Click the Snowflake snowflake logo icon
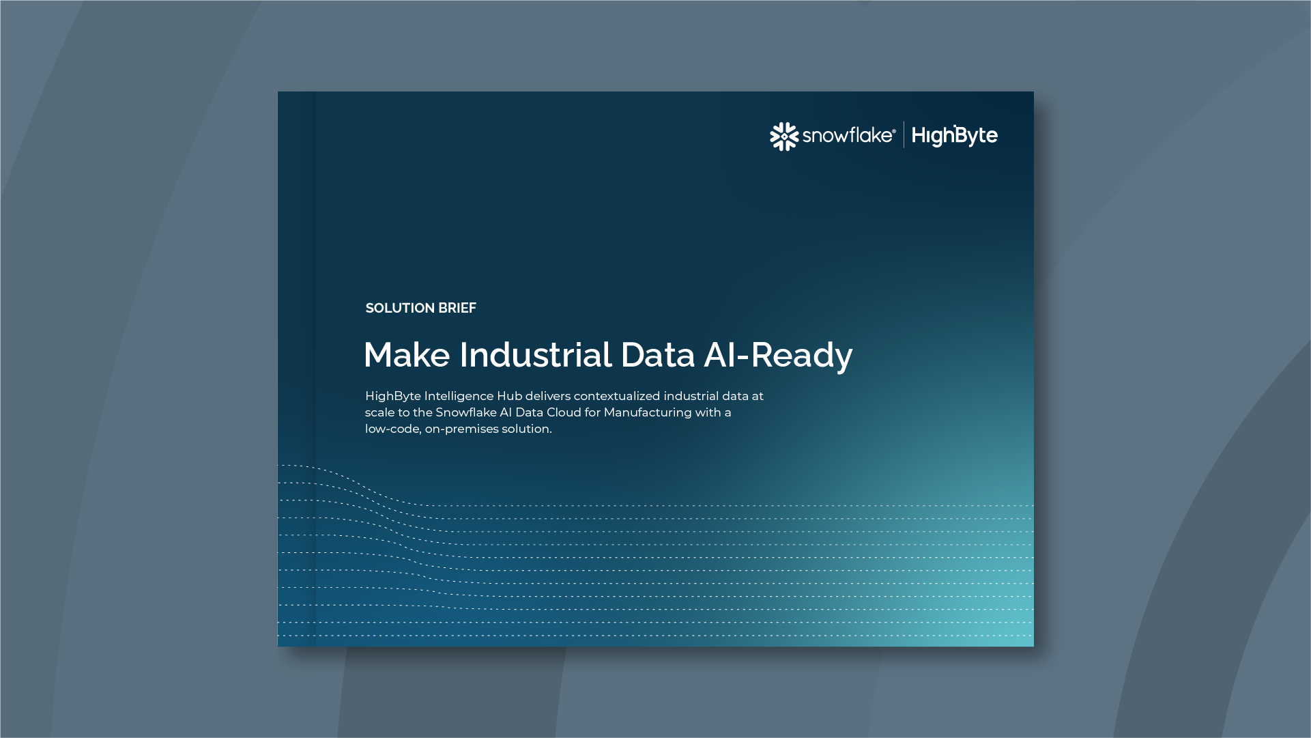This screenshot has height=738, width=1311. [x=783, y=136]
